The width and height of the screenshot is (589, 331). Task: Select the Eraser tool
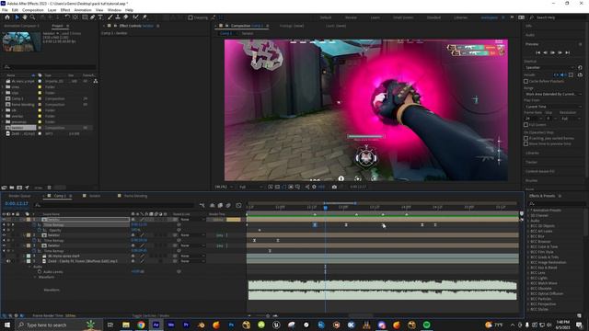click(x=125, y=17)
